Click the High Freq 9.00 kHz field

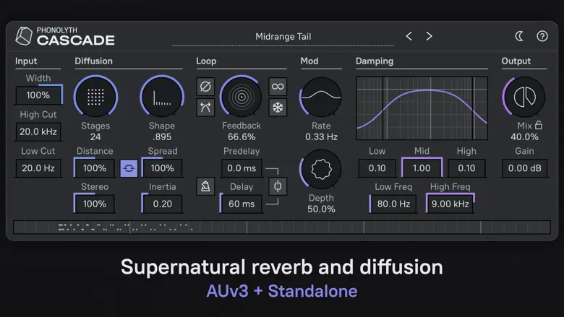point(450,204)
